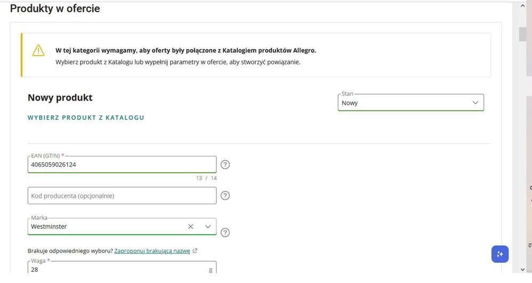Follow the Zaproponuj brakującą nazwę link

click(152, 251)
